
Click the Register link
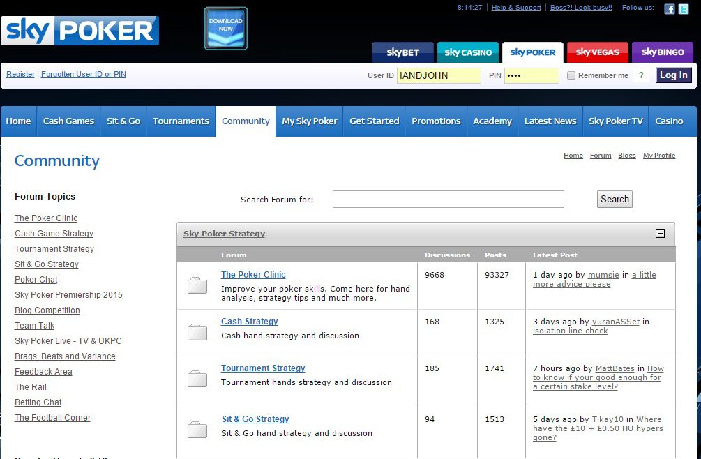tap(20, 74)
